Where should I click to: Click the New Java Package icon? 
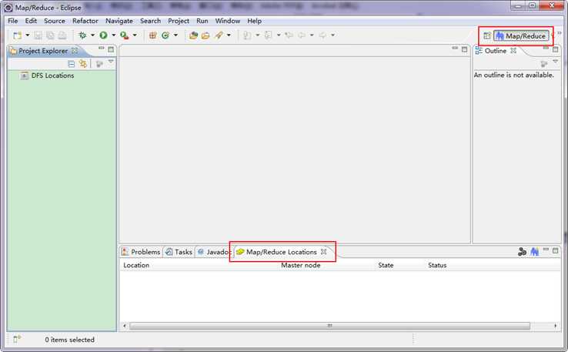click(x=153, y=35)
